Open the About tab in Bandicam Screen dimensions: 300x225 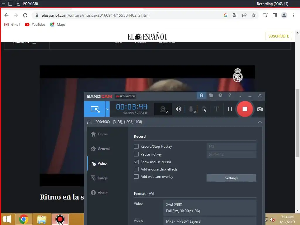99,193
